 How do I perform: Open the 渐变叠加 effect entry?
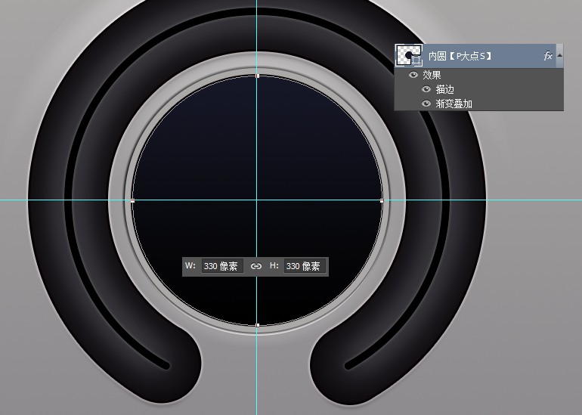[454, 104]
